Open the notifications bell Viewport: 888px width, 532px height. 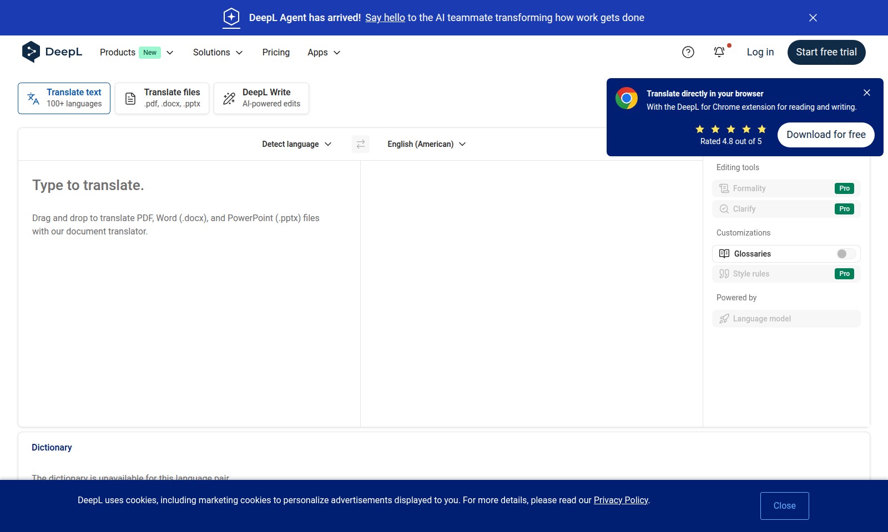click(719, 52)
